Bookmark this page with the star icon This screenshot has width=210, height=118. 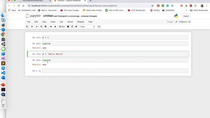152,6
